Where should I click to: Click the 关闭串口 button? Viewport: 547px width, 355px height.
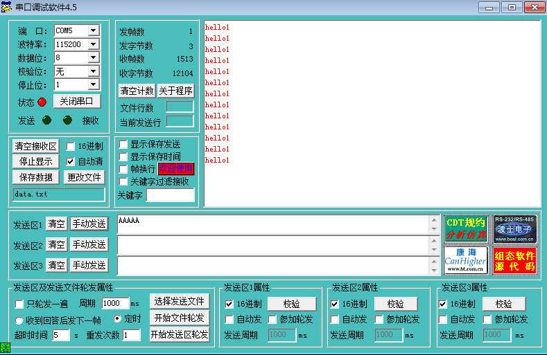coord(77,101)
